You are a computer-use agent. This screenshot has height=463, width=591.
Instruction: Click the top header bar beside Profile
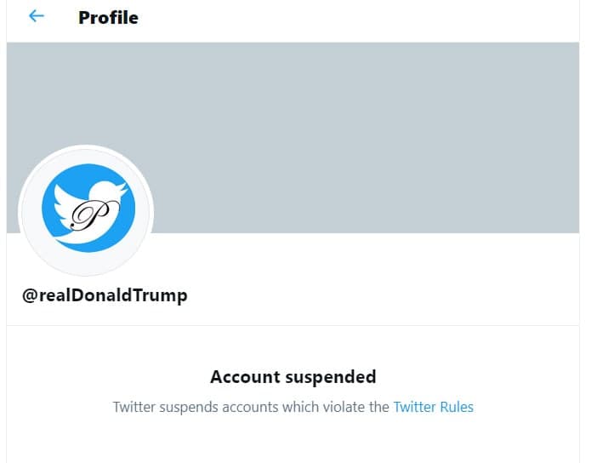[357, 17]
